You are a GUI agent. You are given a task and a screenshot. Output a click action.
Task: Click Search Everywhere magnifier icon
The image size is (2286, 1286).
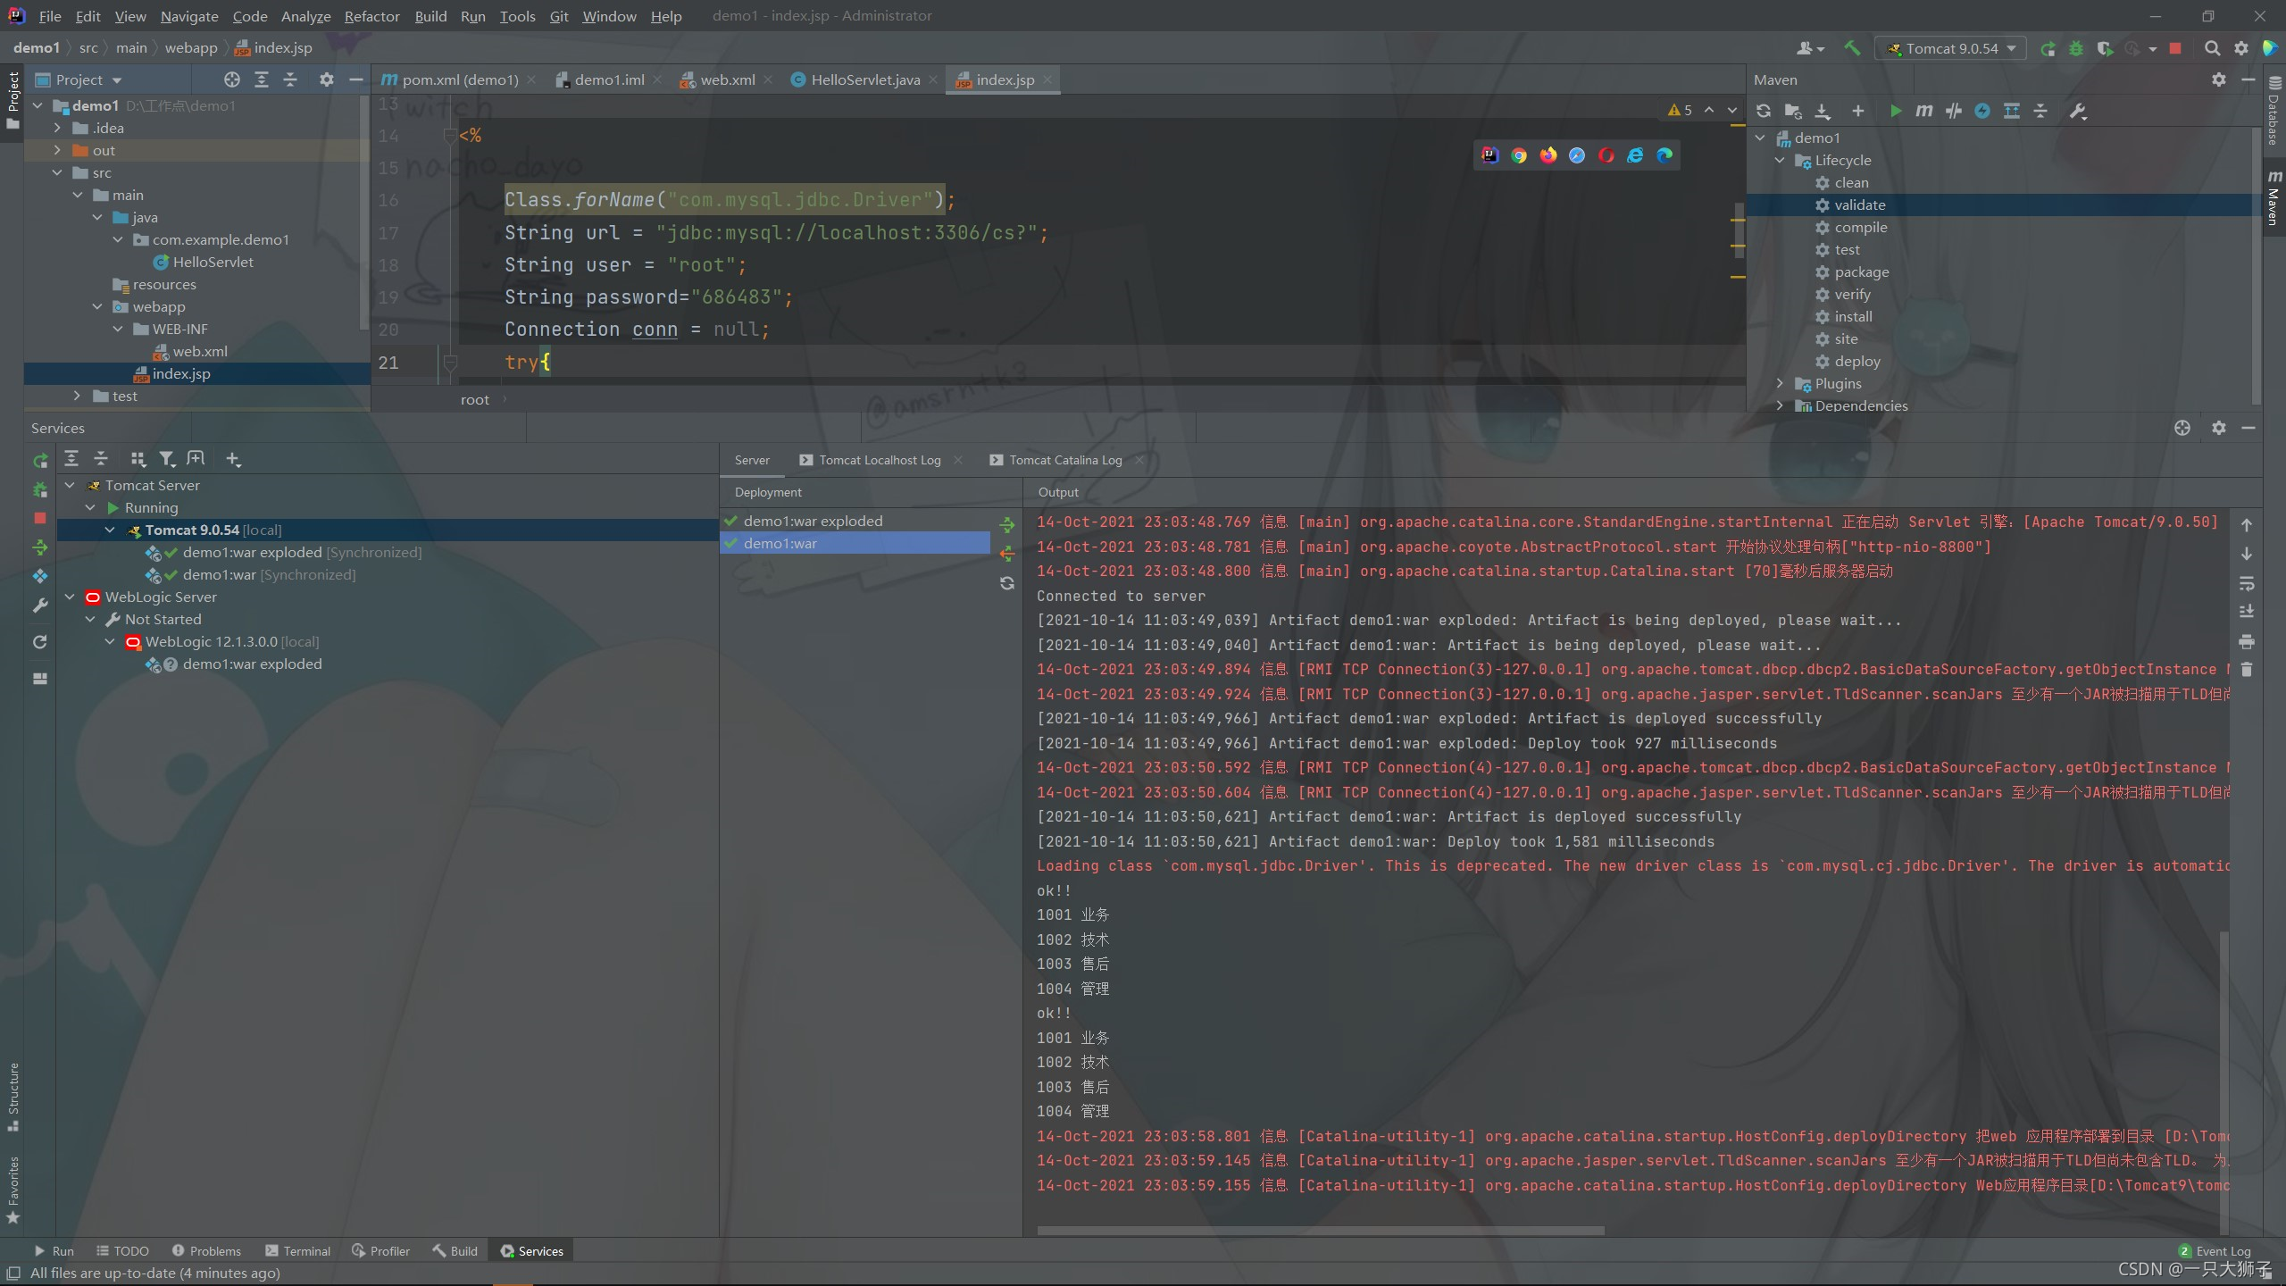(2212, 48)
